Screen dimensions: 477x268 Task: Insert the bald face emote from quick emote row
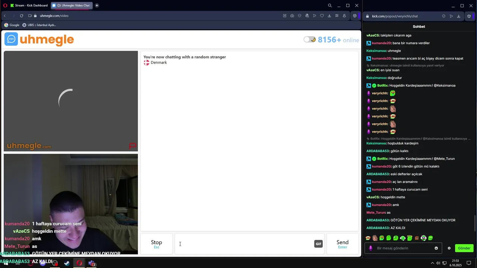[x=375, y=238]
